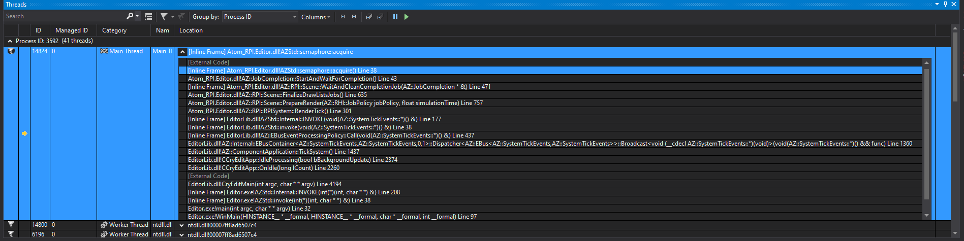964x241 pixels.
Task: Sort by the Name column header
Action: click(x=163, y=30)
